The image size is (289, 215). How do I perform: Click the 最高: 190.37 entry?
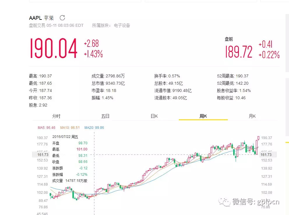40,76
